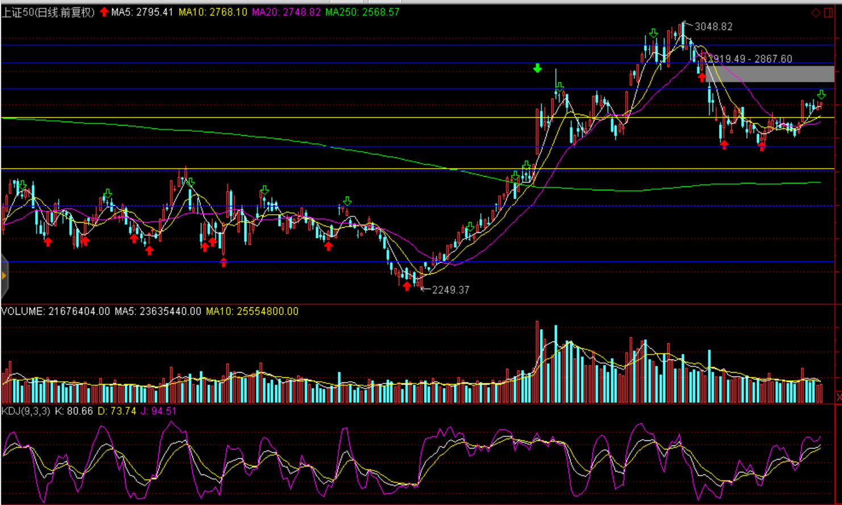Image resolution: width=842 pixels, height=505 pixels.
Task: Close the volume sub-panel with red X
Action: pos(838,397)
